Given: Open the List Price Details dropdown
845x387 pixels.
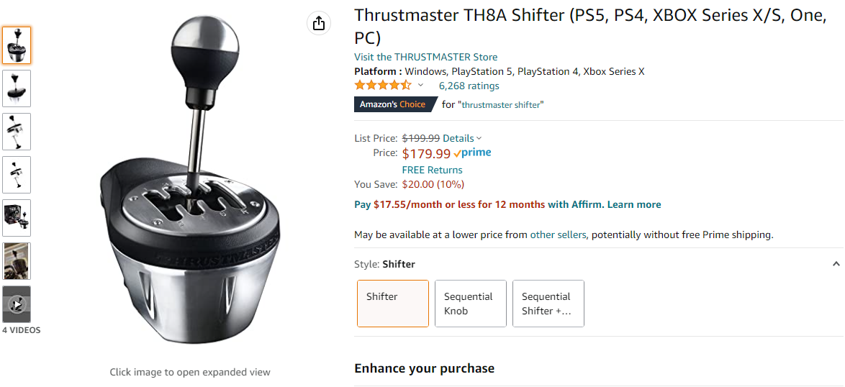Looking at the screenshot, I should (462, 138).
